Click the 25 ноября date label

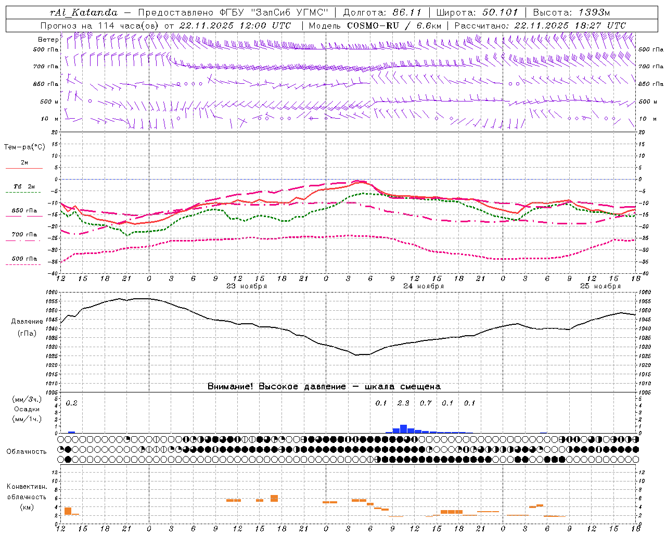click(600, 286)
